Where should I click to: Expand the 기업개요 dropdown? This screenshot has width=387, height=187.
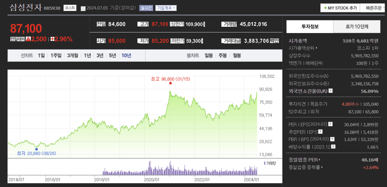coord(166,8)
